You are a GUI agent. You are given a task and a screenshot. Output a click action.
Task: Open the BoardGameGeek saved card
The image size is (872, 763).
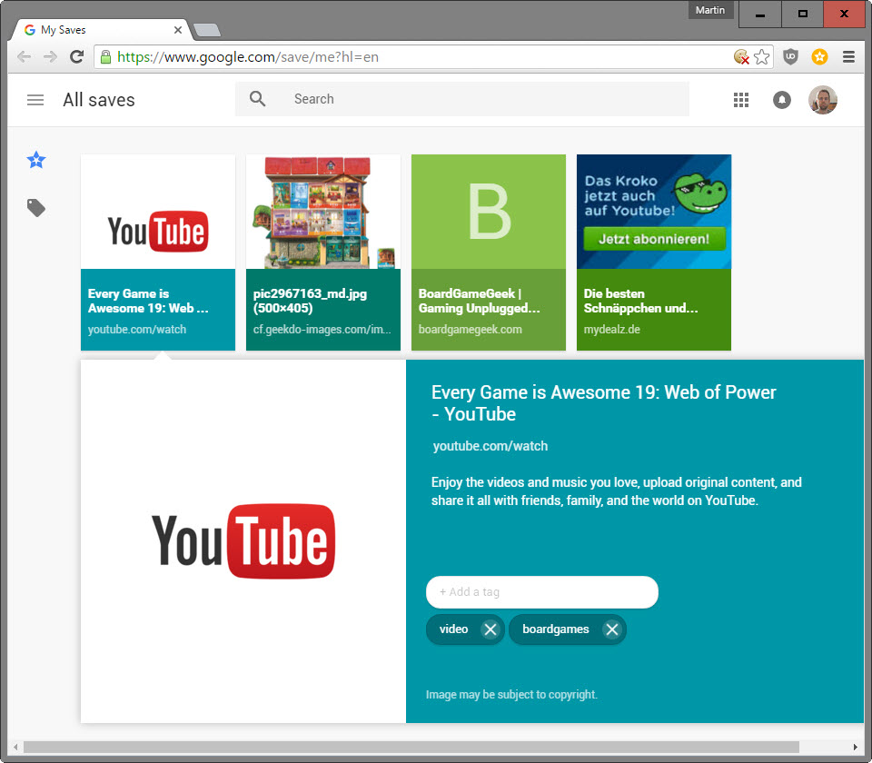tap(489, 253)
